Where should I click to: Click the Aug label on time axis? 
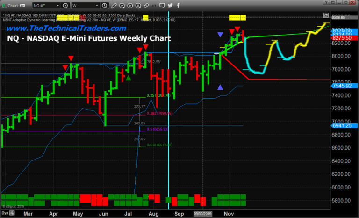[153, 214]
